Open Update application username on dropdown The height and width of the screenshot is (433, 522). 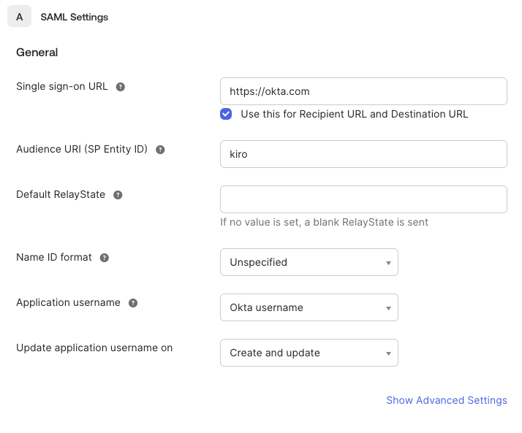(309, 353)
